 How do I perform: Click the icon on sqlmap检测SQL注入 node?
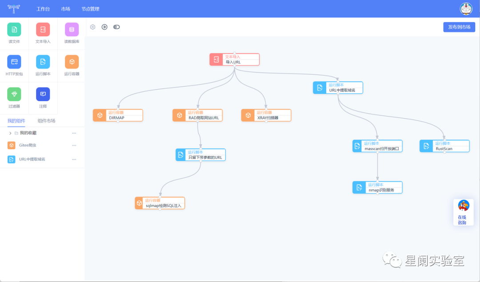(139, 203)
